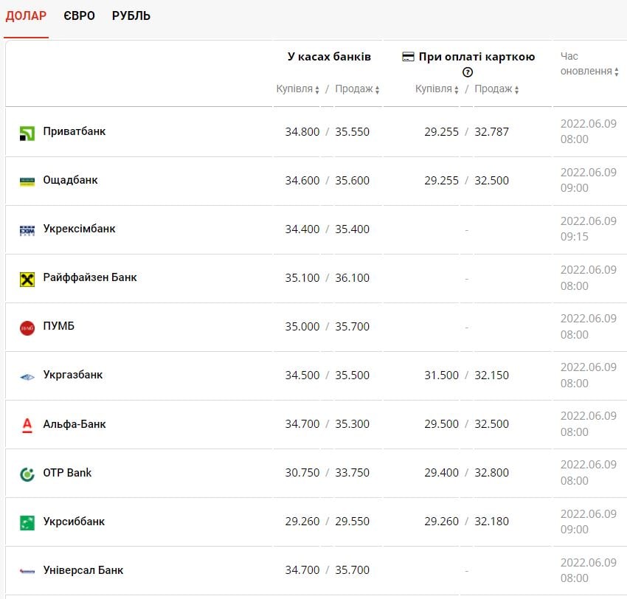Click the help question mark icon
The width and height of the screenshot is (627, 599).
click(x=468, y=72)
